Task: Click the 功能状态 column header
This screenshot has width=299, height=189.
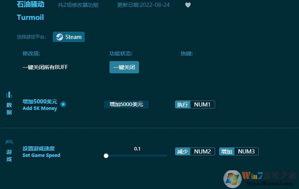Action: point(121,53)
